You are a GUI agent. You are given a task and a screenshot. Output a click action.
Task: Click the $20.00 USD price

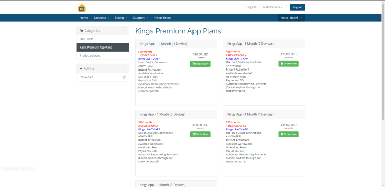click(x=201, y=54)
